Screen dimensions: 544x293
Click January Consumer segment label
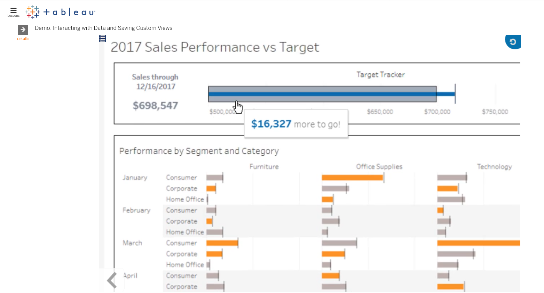[x=181, y=178]
